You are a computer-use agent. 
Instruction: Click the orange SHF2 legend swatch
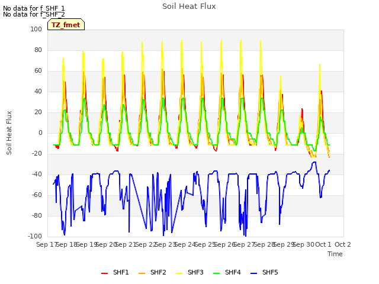pyautogui.click(x=142, y=273)
